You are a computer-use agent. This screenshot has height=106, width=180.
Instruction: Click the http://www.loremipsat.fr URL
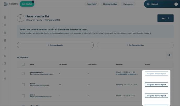click(x=40, y=85)
